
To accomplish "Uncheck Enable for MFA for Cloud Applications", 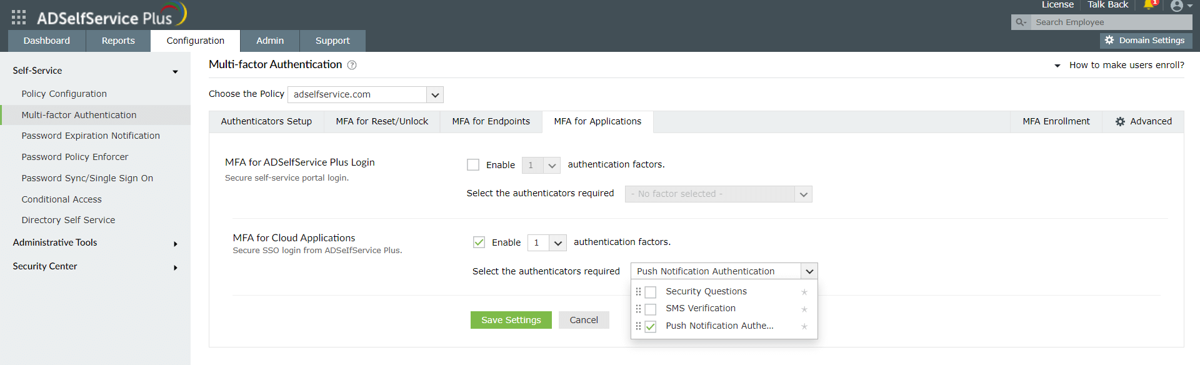I will click(x=479, y=242).
